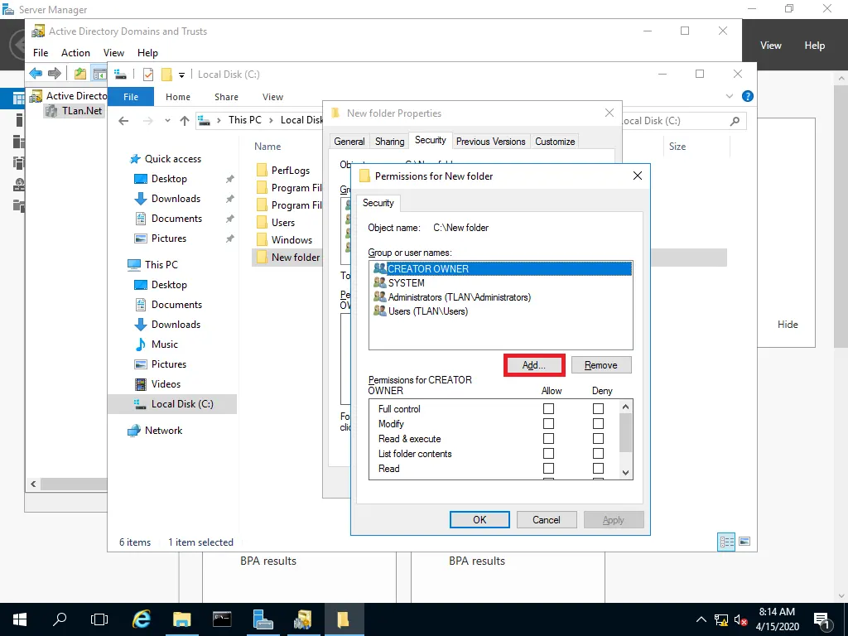Open Home tab in File Explorer ribbon

[178, 97]
